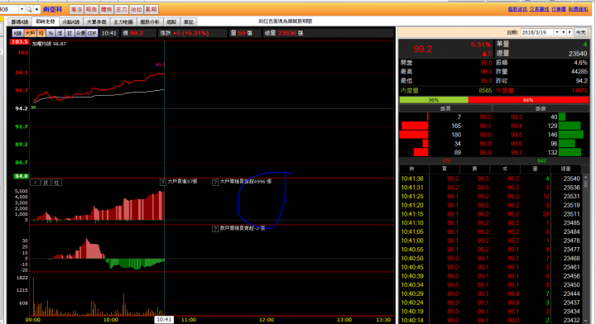596x324 pixels.
Task: Click the plus/add icon next to search
Action: click(x=37, y=9)
